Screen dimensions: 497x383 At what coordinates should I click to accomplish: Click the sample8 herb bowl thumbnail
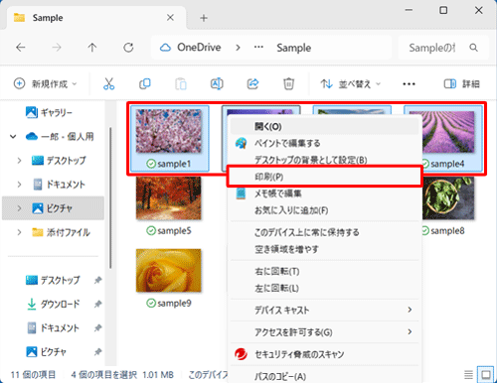[x=448, y=198]
